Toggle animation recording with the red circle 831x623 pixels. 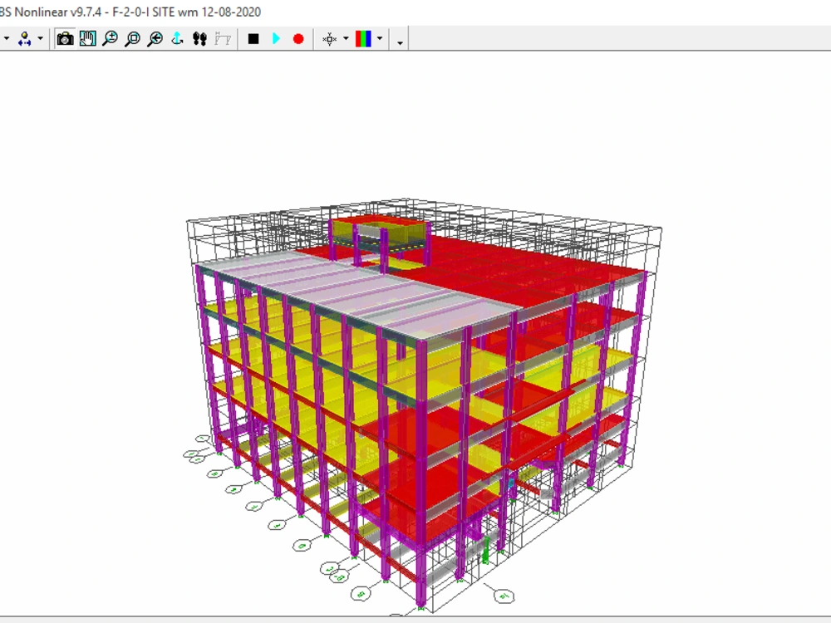pos(298,38)
